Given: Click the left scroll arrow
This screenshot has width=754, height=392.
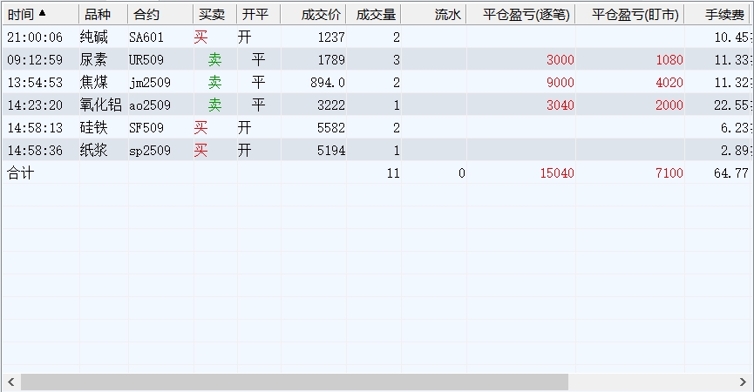Looking at the screenshot, I should click(10, 382).
